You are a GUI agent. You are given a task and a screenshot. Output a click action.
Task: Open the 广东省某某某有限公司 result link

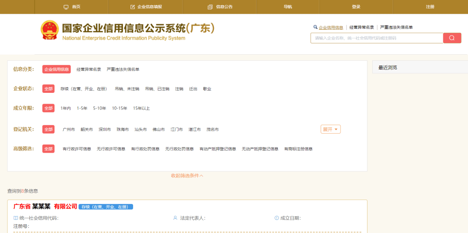[45, 207]
